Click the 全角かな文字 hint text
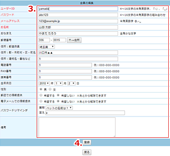170x156 pixels. tap(128, 34)
